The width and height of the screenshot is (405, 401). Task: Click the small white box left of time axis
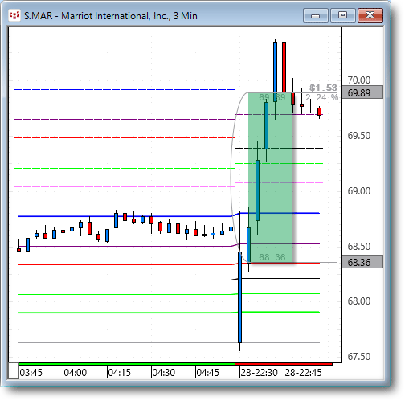click(14, 371)
